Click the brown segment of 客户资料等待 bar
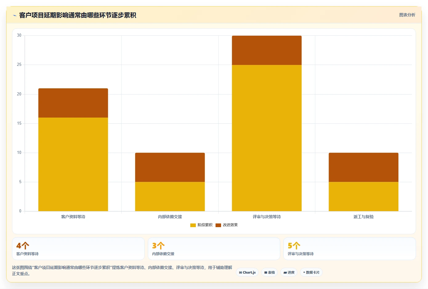Image resolution: width=428 pixels, height=289 pixels. (73, 103)
